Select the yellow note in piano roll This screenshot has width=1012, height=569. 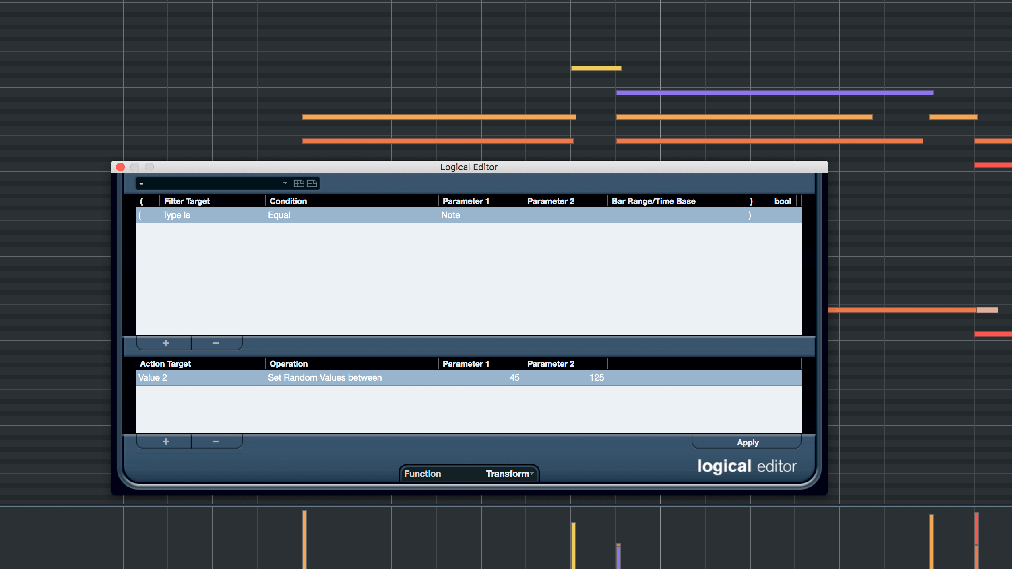(596, 68)
